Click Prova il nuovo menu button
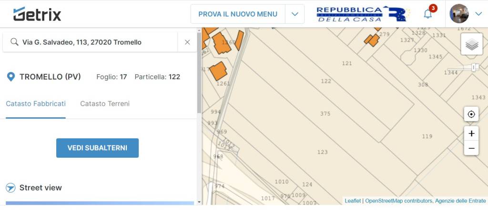Screen dimensions: 488x212 pyautogui.click(x=238, y=14)
